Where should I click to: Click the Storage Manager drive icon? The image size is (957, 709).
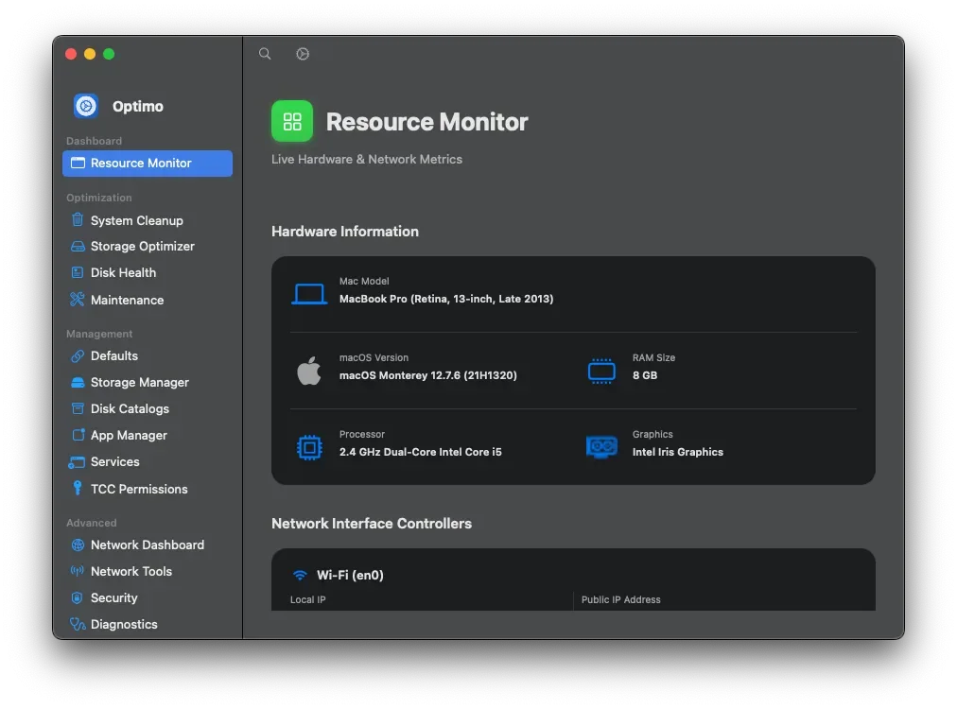pos(78,383)
